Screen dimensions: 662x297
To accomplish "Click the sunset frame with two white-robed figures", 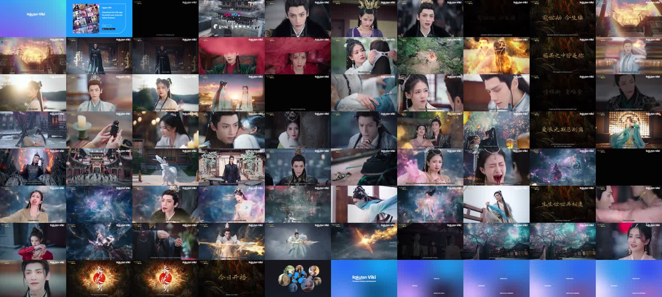I will 232,93.
